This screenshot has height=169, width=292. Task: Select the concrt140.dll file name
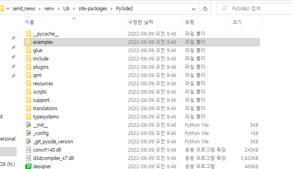(47, 150)
